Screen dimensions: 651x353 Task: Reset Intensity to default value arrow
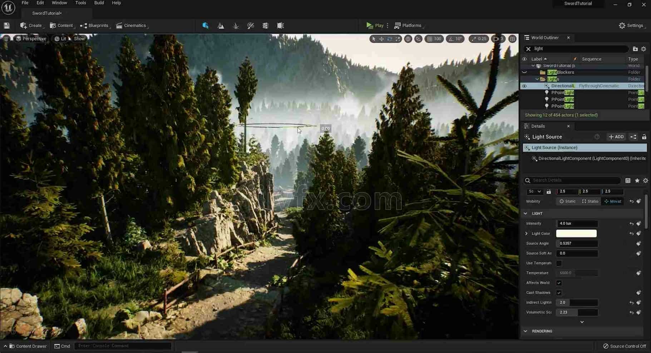(632, 223)
